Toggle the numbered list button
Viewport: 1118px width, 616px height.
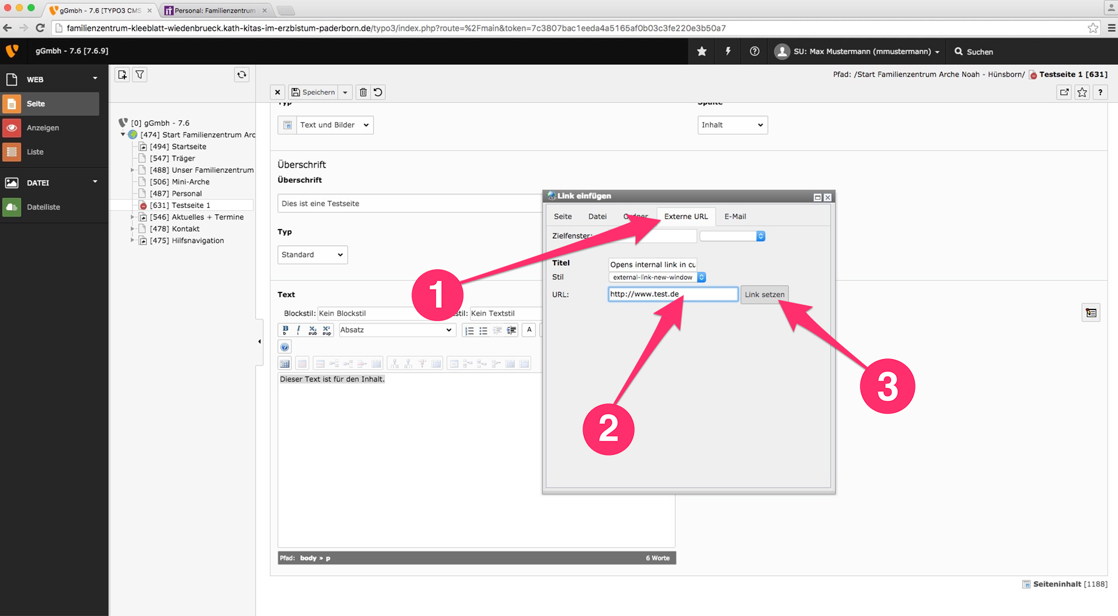(x=469, y=330)
